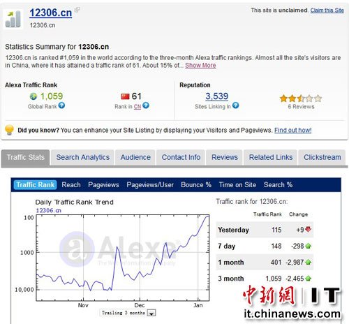The width and height of the screenshot is (349, 324).
Task: Open the help icon next to Sites Linking In
Action: tap(235, 105)
